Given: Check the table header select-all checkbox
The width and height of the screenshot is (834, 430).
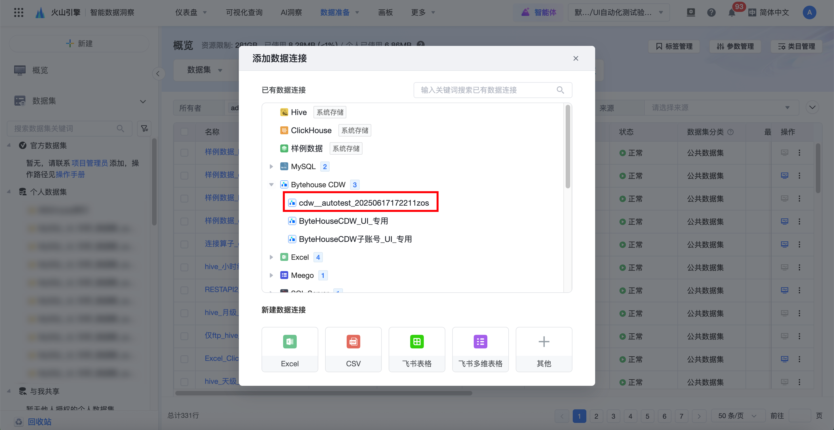Looking at the screenshot, I should point(185,132).
